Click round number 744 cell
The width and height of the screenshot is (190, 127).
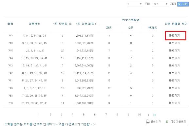point(10,58)
